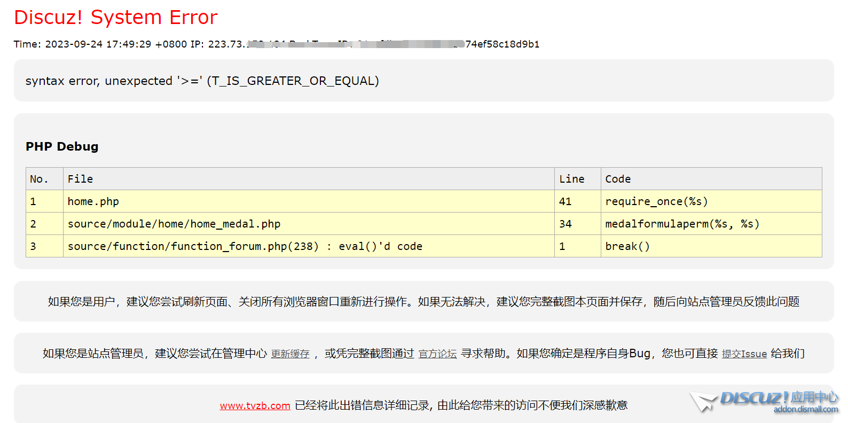The height and width of the screenshot is (423, 848).
Task: Click the File column header
Action: click(309, 179)
